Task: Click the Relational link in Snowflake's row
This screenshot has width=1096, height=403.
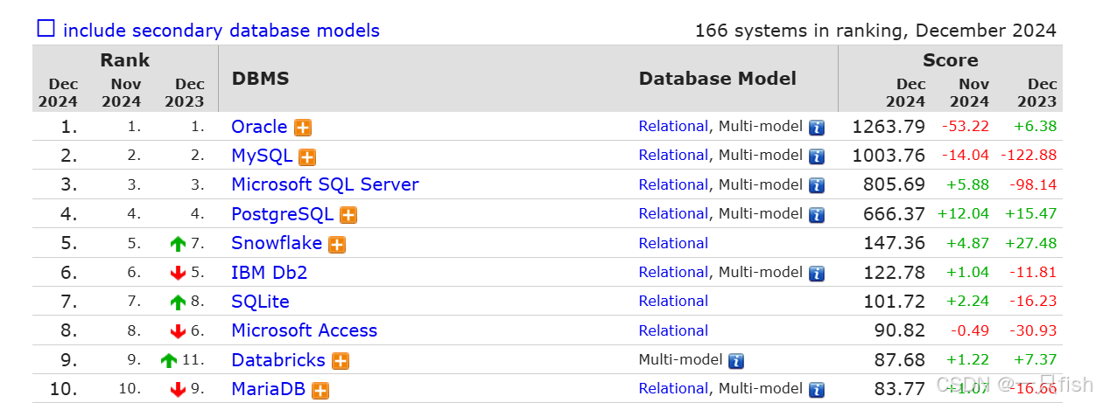Action: click(673, 243)
